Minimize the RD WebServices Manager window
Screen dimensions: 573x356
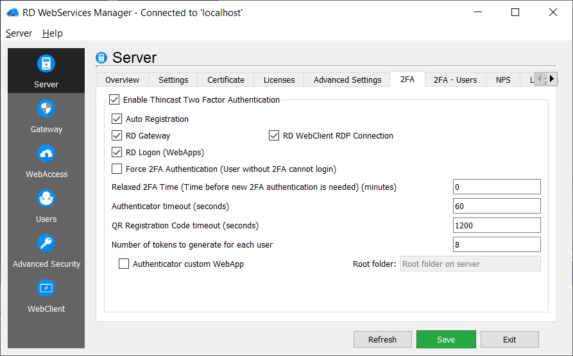[x=478, y=12]
